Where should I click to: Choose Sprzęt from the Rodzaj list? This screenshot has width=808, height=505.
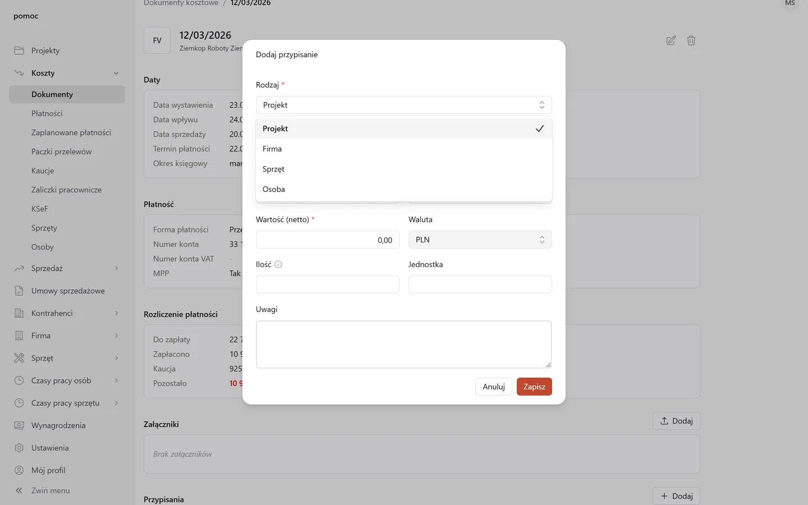pos(404,169)
